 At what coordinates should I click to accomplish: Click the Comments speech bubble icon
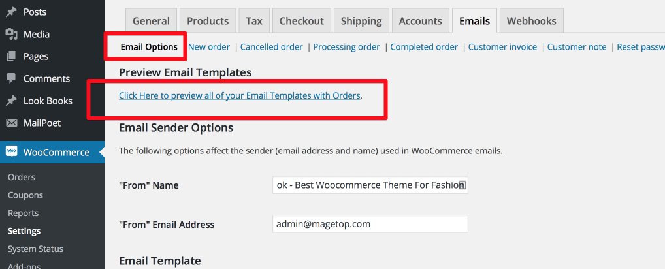12,78
